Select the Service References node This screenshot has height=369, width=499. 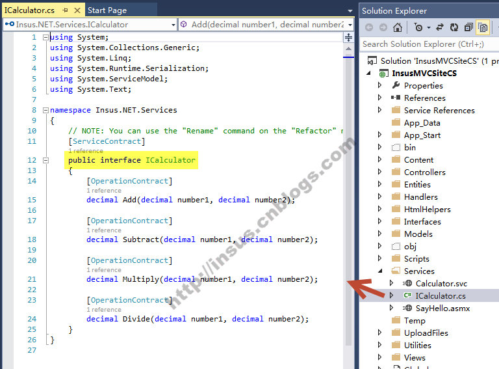click(x=439, y=110)
